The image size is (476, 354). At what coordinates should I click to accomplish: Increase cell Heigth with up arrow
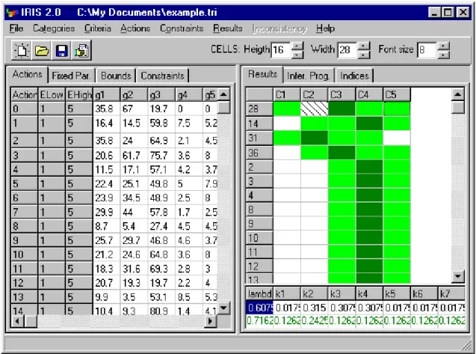pyautogui.click(x=297, y=46)
